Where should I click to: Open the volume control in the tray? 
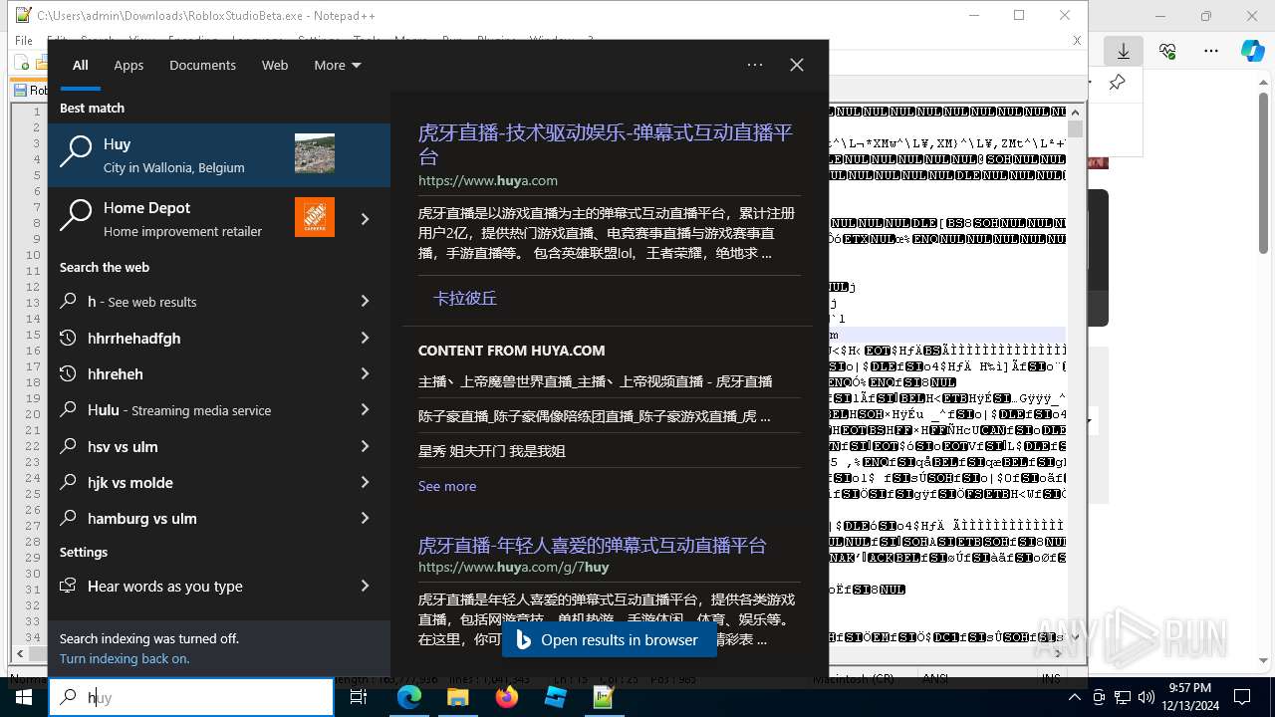click(x=1147, y=697)
